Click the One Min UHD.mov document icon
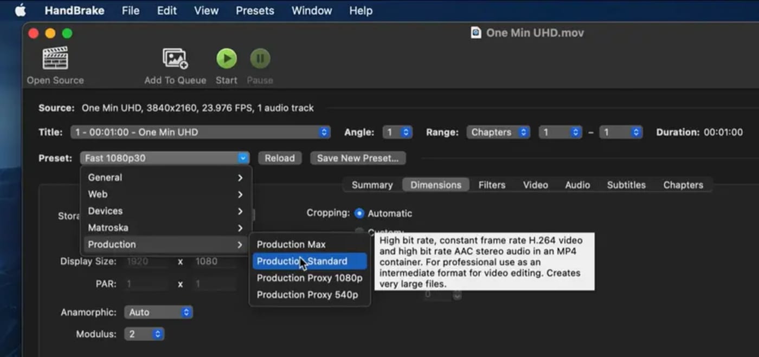759x357 pixels. coord(475,32)
